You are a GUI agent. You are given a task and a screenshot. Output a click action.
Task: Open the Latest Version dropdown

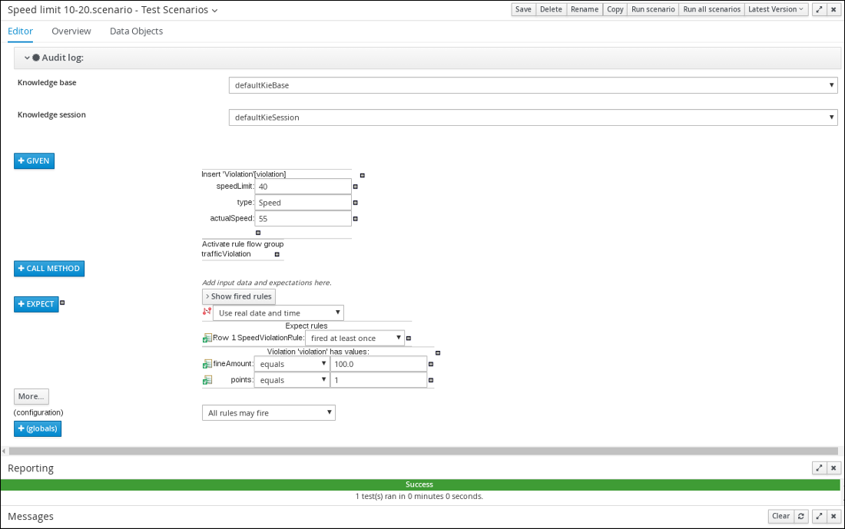coord(776,9)
